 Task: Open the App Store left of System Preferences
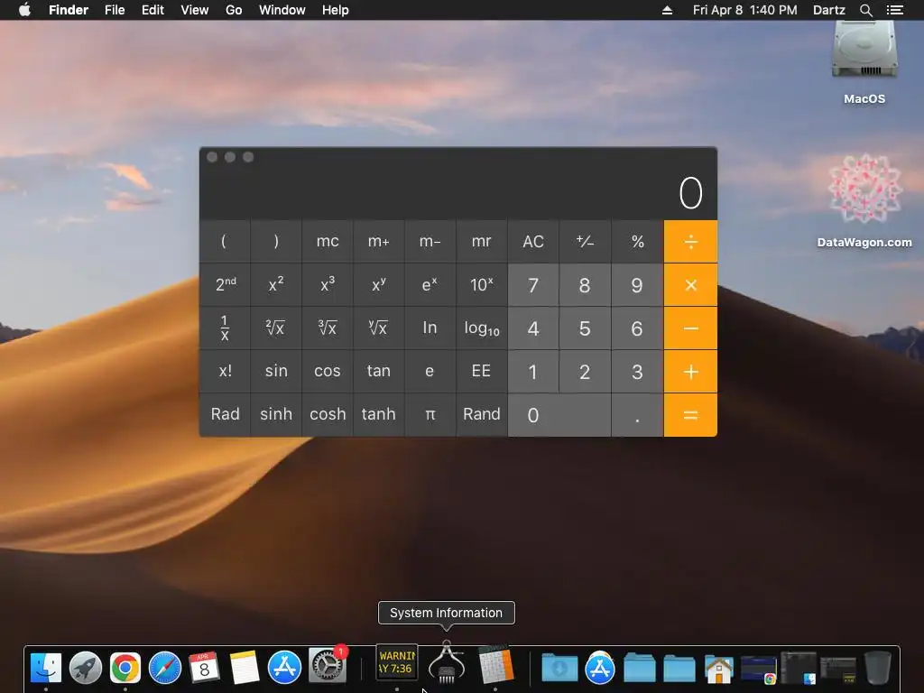coord(284,668)
